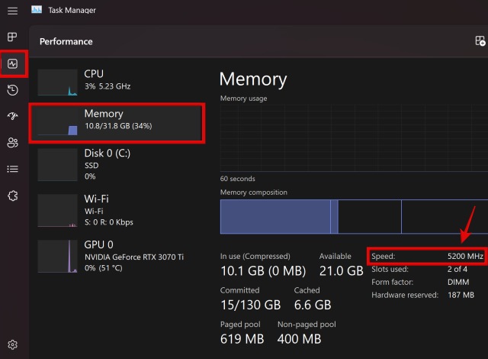Viewport: 488px width, 359px height.
Task: Open Task Manager settings gear
Action: pyautogui.click(x=12, y=344)
